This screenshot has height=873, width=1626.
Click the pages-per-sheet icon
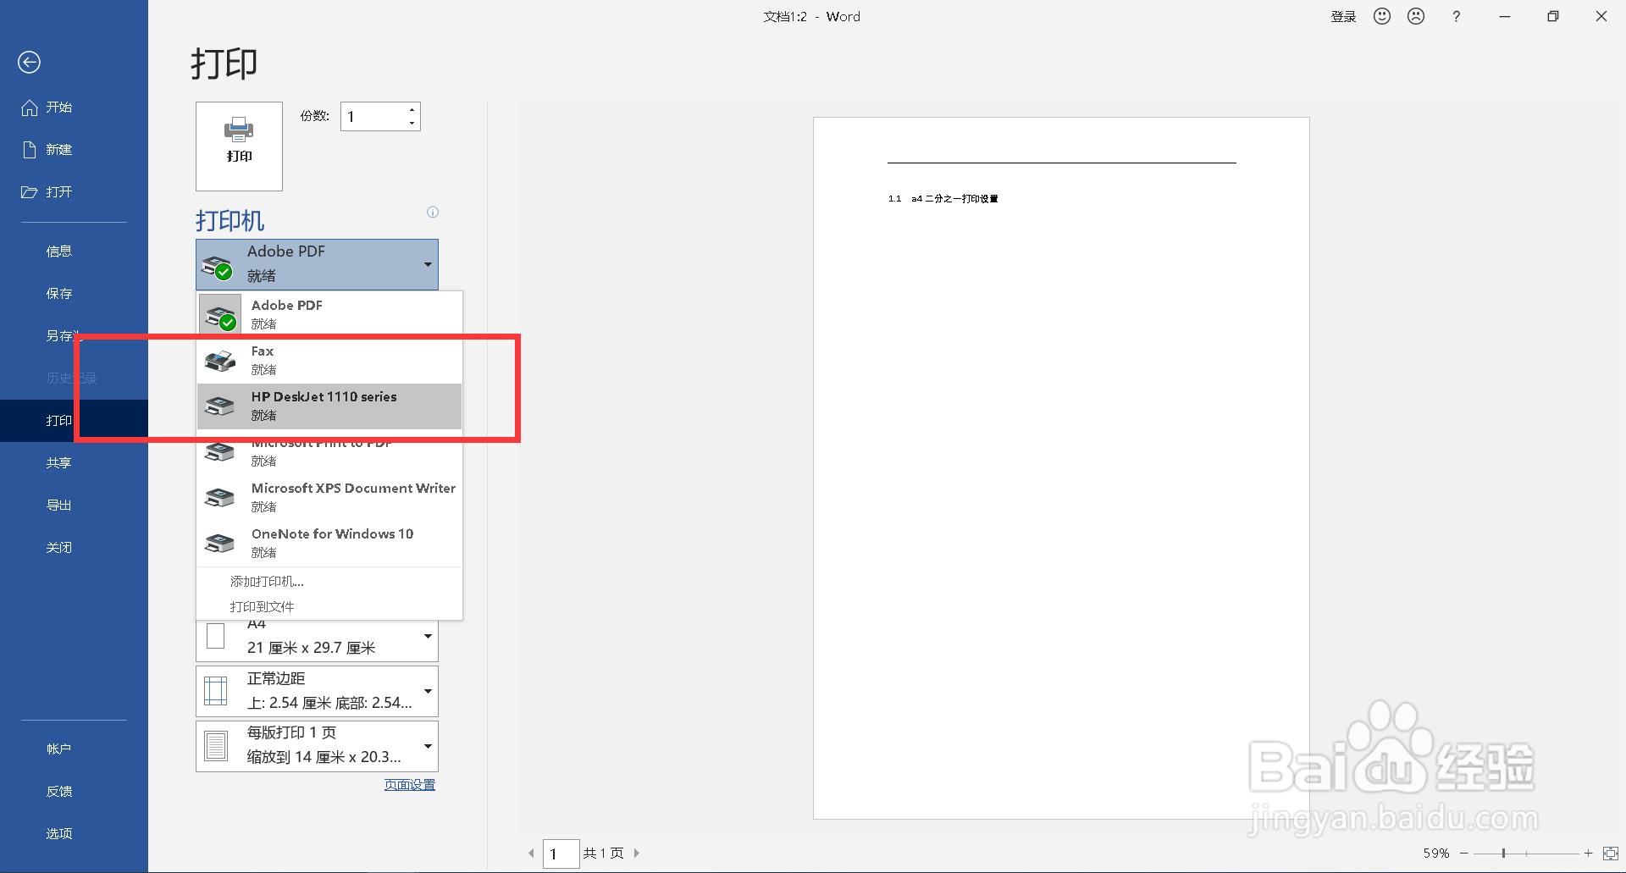pos(216,746)
